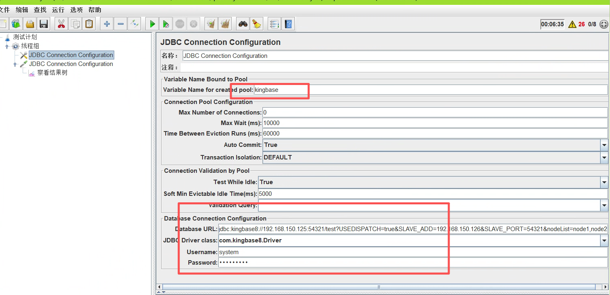Screen dimensions: 610x295
Task: Click the green Start test run icon
Action: [x=152, y=24]
